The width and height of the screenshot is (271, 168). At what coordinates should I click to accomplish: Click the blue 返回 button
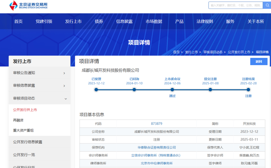tap(258, 62)
